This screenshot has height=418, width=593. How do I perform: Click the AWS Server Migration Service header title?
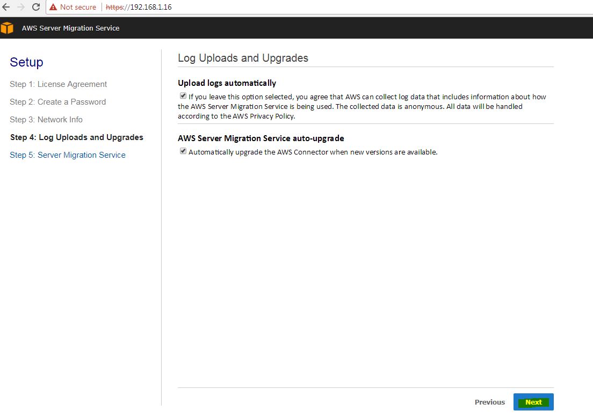(x=70, y=28)
